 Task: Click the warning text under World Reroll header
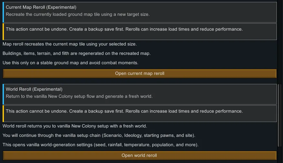tap(124, 111)
